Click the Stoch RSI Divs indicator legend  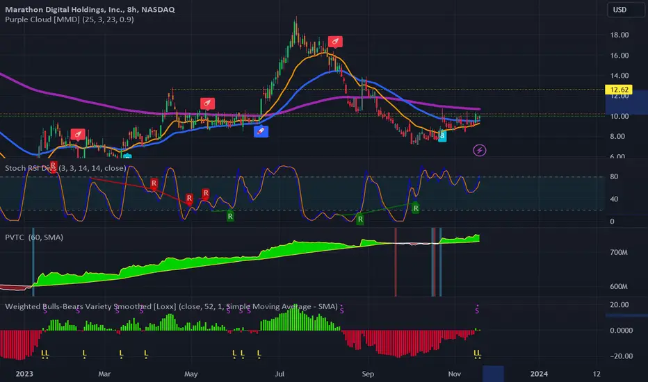pos(65,168)
